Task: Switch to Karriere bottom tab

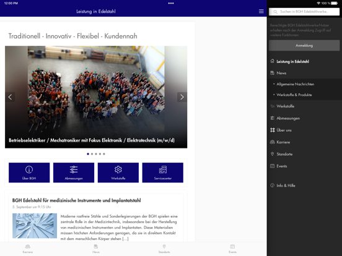Action: [x=27, y=249]
